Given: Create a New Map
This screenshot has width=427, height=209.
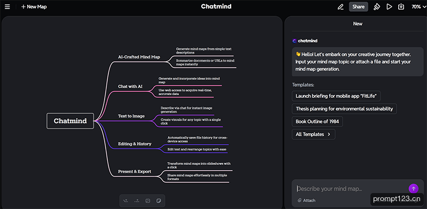Looking at the screenshot, I should [x=34, y=7].
